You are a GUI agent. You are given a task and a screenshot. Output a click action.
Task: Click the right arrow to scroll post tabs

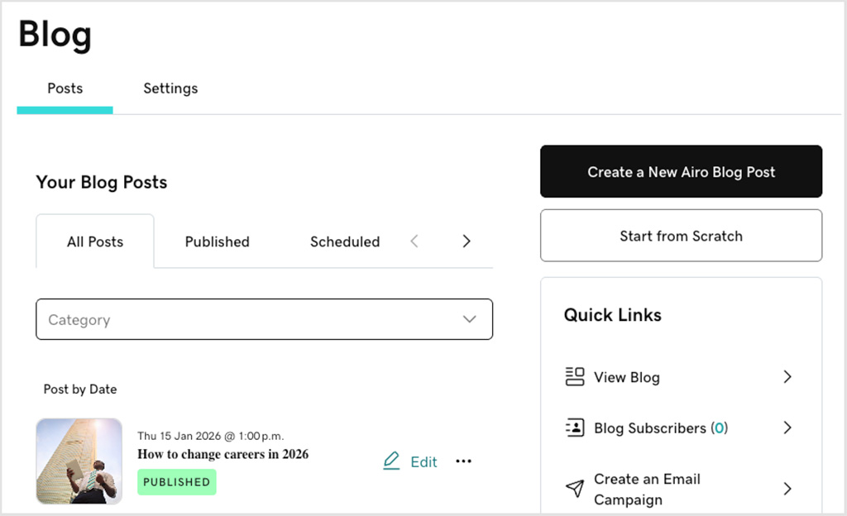tap(466, 241)
